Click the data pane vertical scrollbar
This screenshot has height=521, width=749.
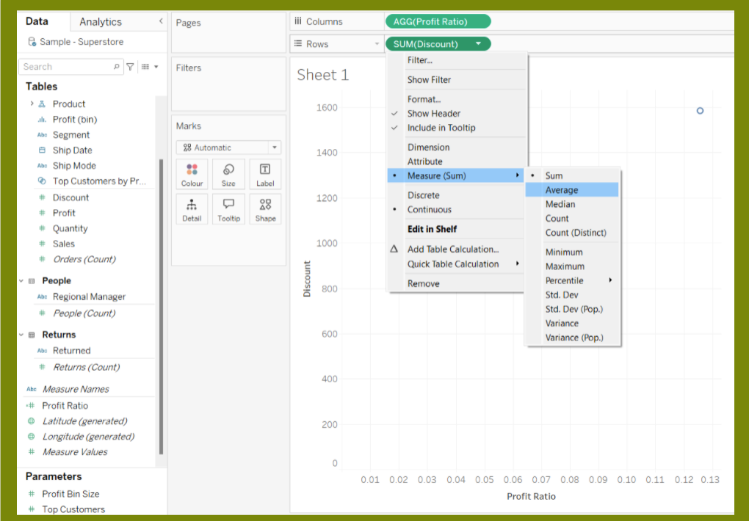[161, 305]
